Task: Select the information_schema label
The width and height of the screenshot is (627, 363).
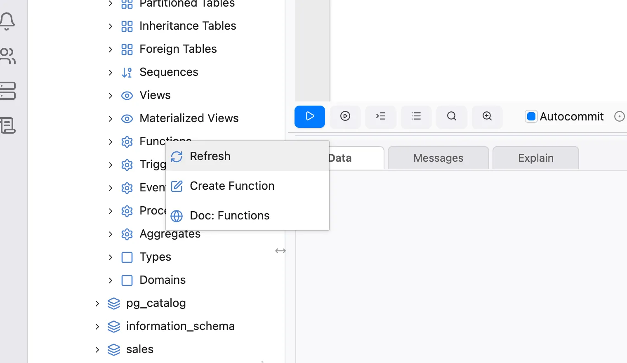Action: tap(180, 326)
